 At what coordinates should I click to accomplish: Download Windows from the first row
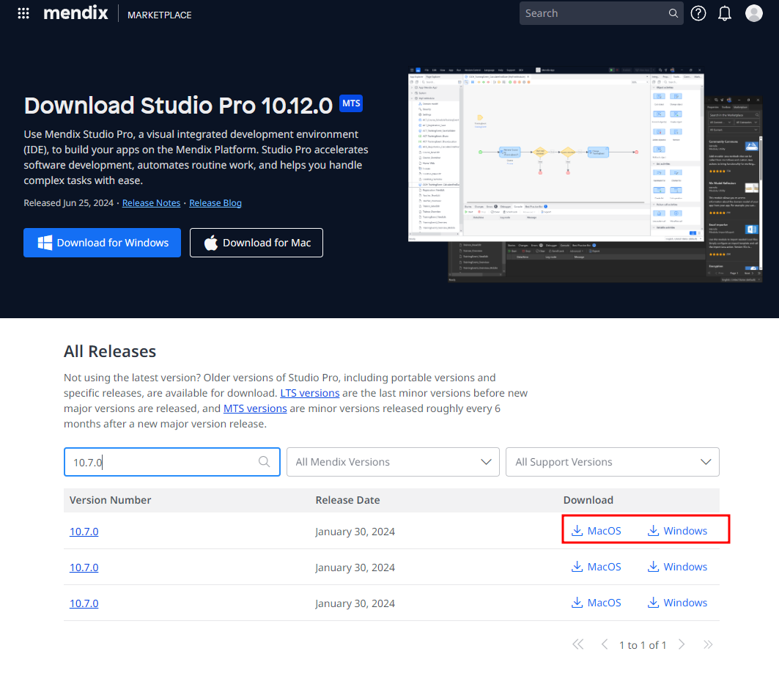point(677,530)
